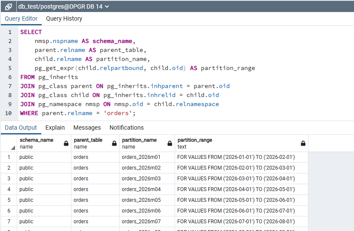Image resolution: width=354 pixels, height=231 pixels.
Task: Click range cell FROM '2026-05-01' TO '2026-06-01'
Action: (242, 200)
